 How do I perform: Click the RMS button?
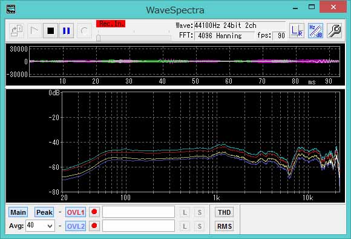click(x=224, y=226)
